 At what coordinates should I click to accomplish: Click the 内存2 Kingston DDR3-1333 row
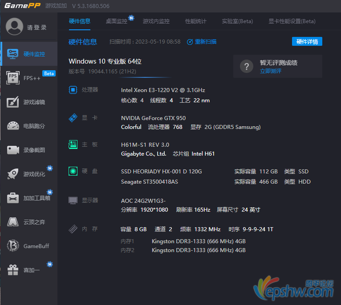pyautogui.click(x=183, y=250)
